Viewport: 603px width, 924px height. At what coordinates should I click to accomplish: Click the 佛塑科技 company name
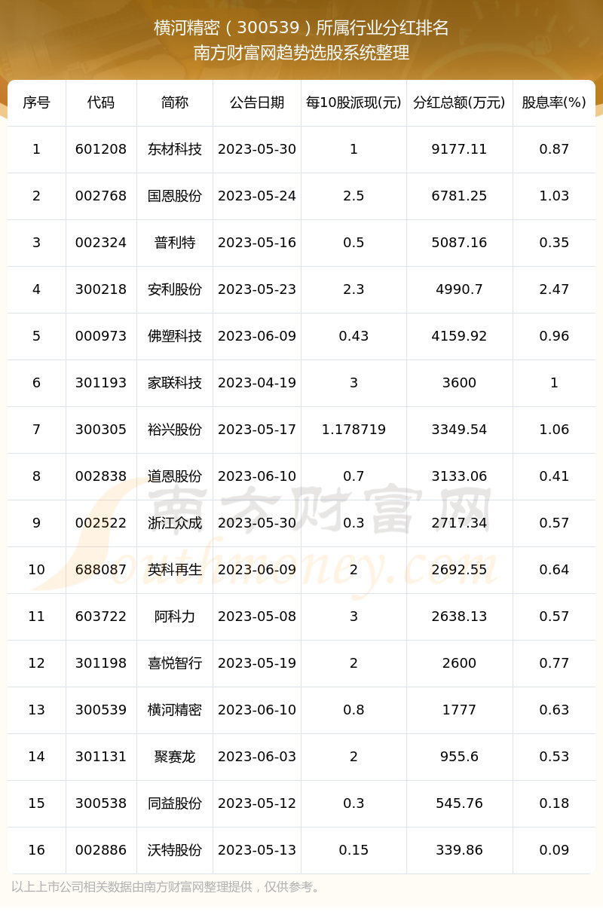[175, 336]
